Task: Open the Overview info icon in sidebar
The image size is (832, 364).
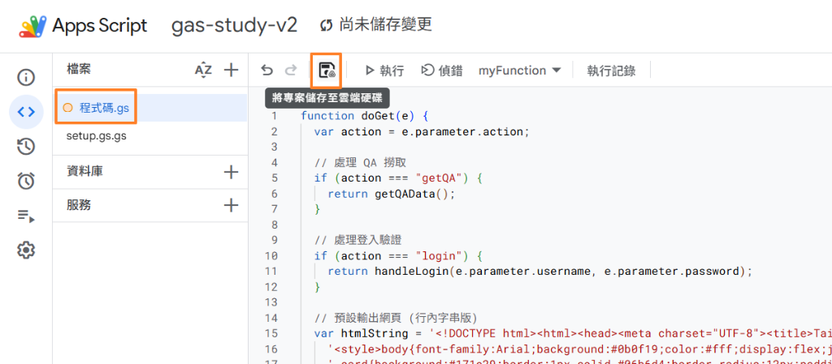Action: (x=26, y=78)
